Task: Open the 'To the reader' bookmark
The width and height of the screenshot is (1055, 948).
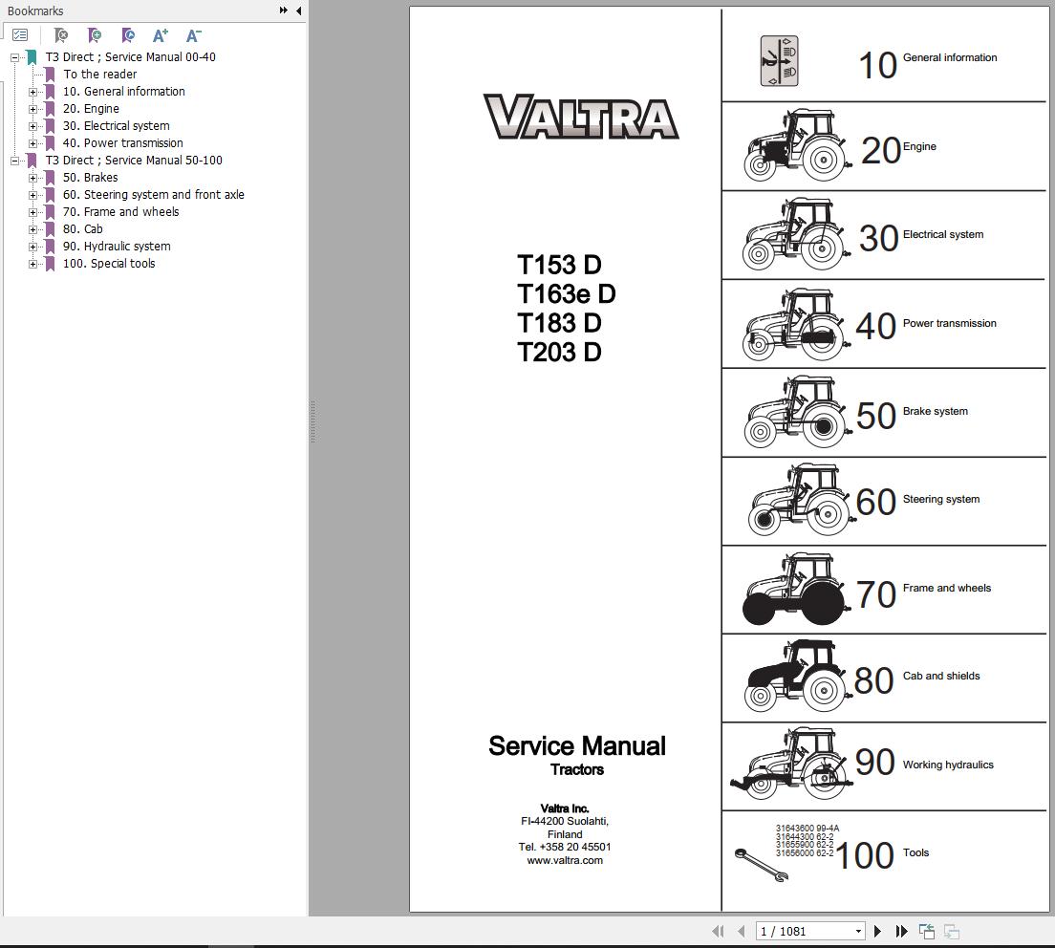Action: 99,74
